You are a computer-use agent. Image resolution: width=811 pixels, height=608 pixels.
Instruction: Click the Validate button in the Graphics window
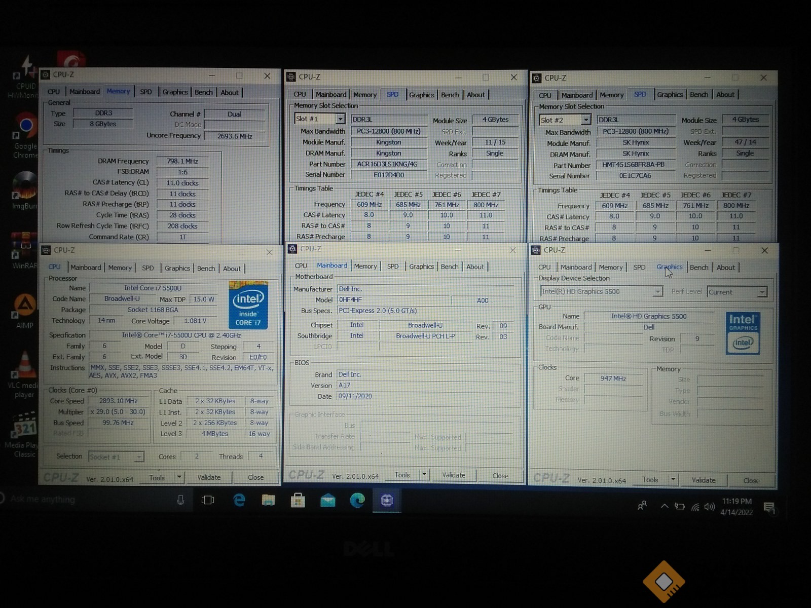704,480
